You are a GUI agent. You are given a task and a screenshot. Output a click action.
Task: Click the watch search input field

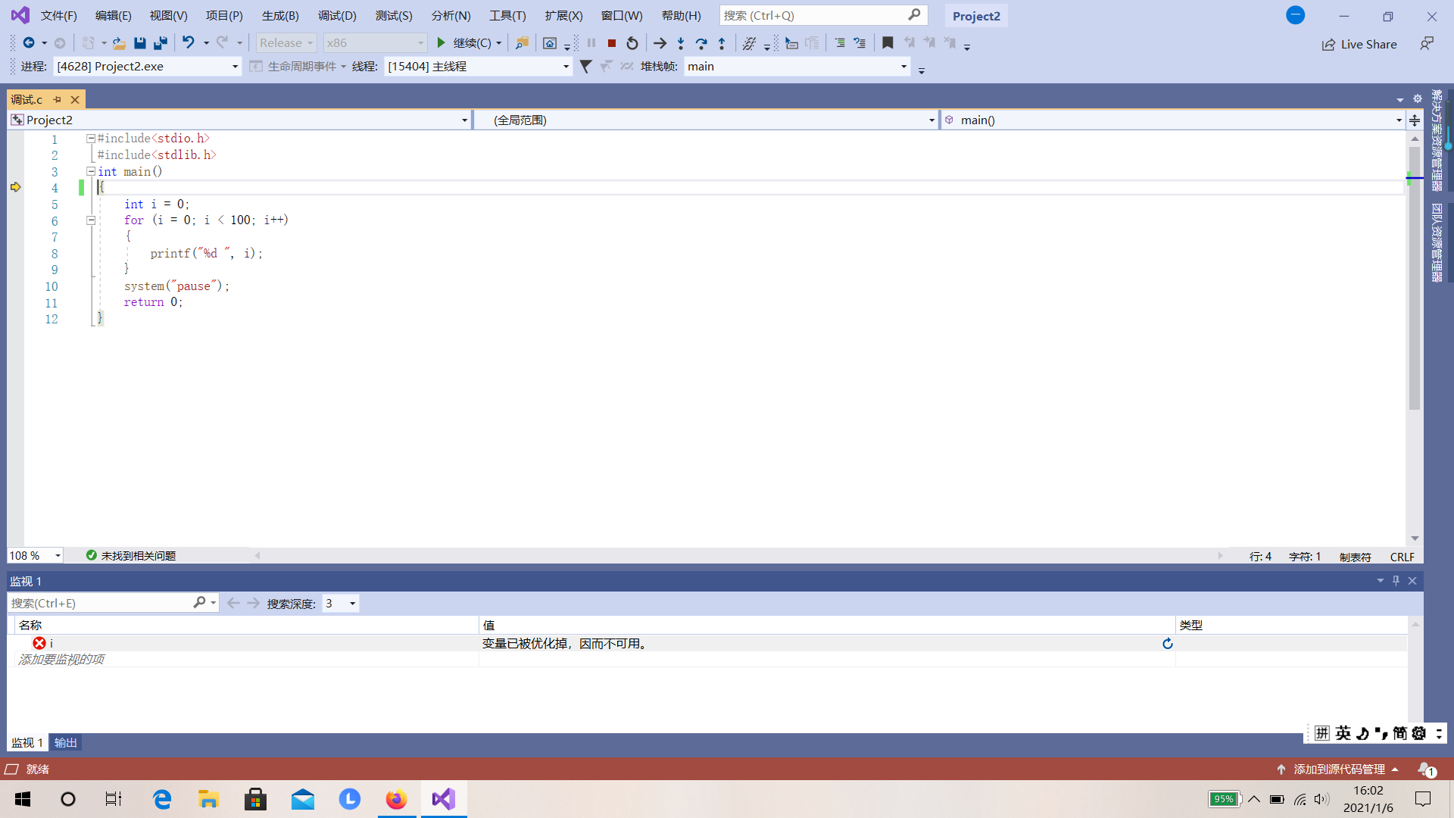[98, 604]
